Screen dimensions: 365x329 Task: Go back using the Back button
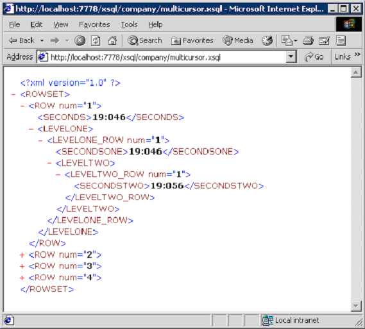tap(21, 40)
